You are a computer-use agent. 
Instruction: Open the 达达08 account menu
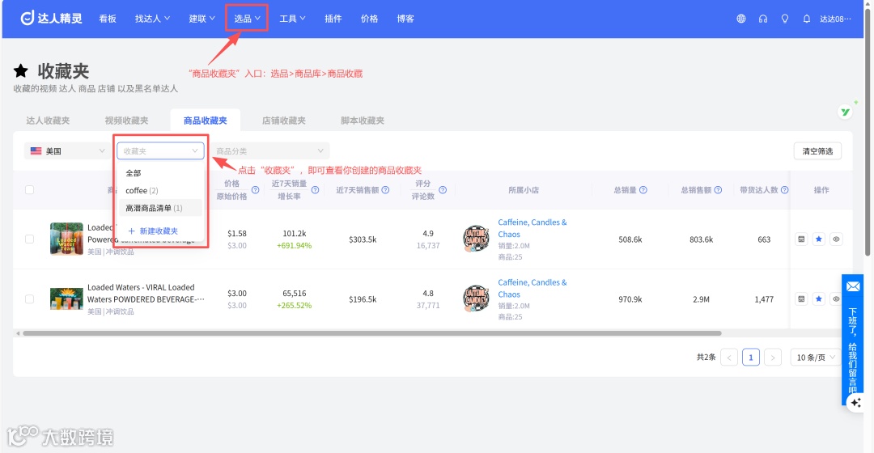click(835, 19)
